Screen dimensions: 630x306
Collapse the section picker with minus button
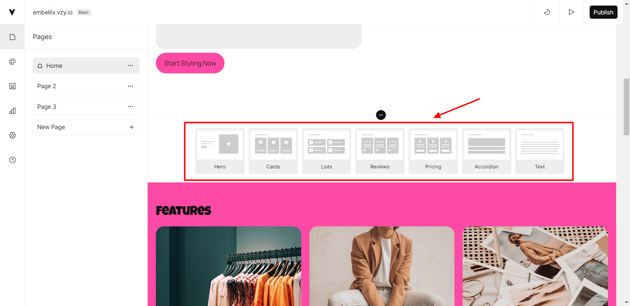point(381,115)
